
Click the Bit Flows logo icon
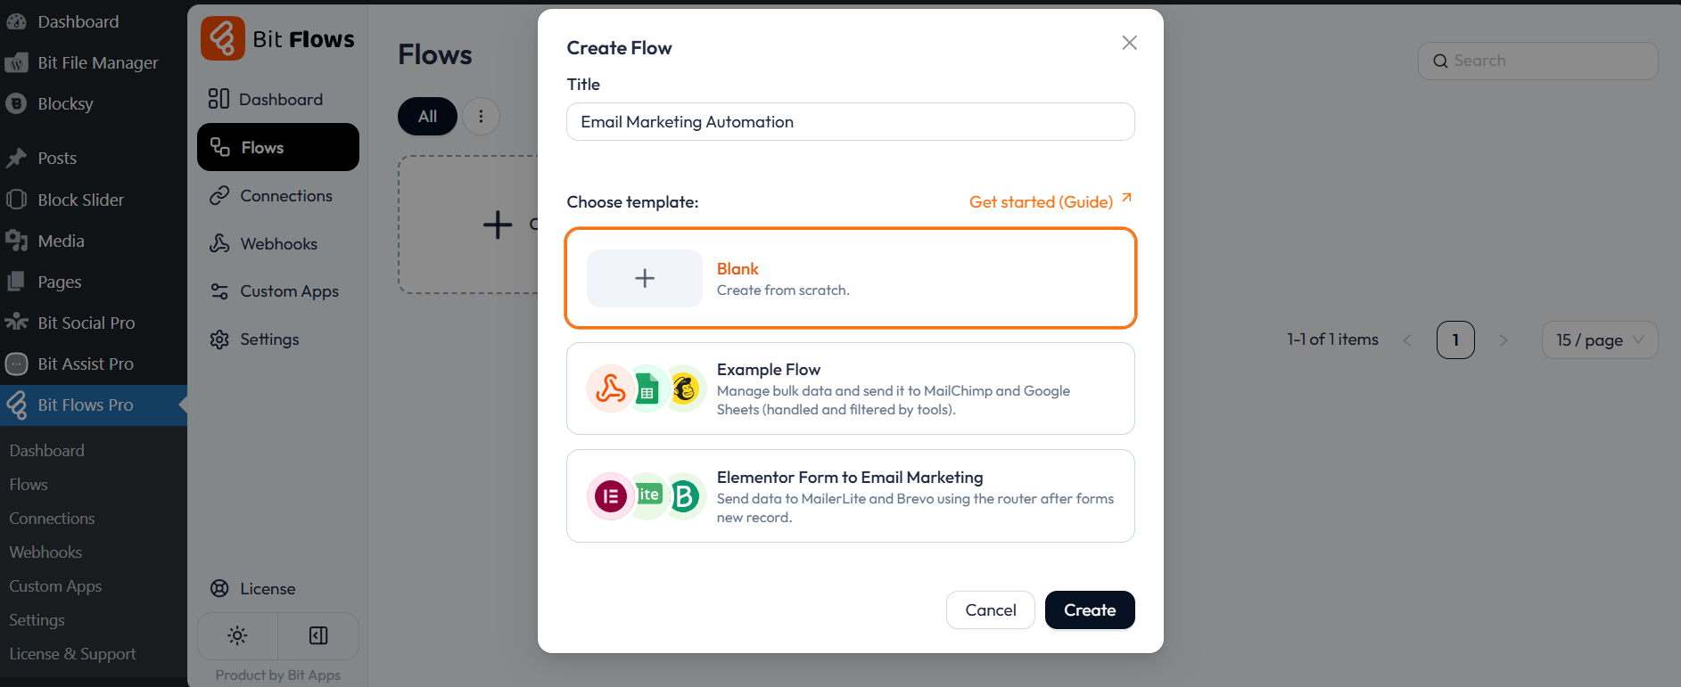click(x=222, y=38)
